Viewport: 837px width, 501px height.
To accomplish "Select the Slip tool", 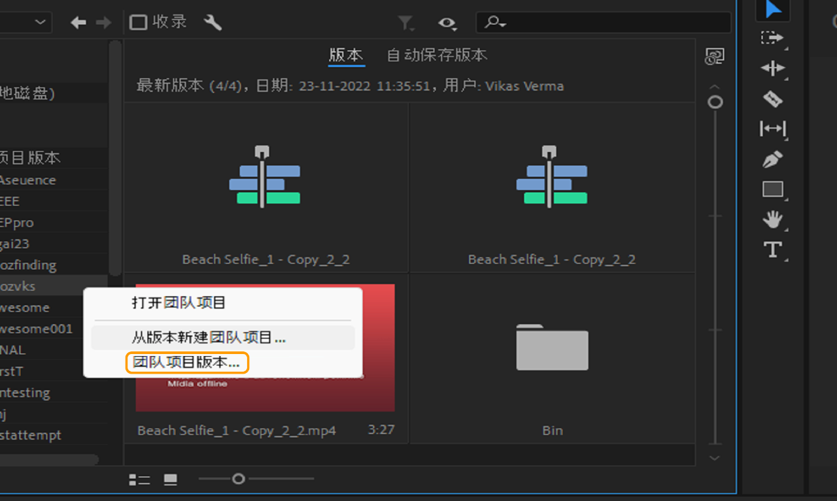I will pos(773,129).
